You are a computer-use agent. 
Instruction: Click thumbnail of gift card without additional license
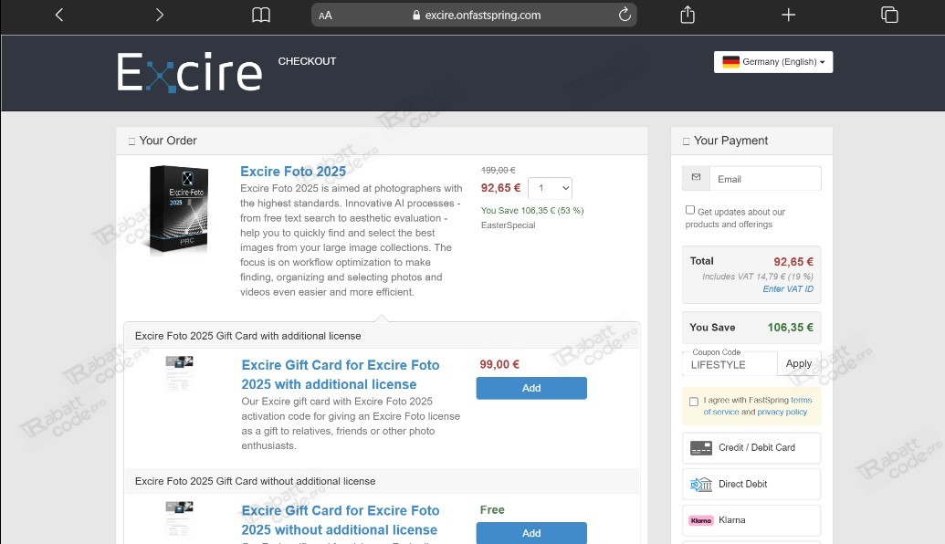[180, 518]
